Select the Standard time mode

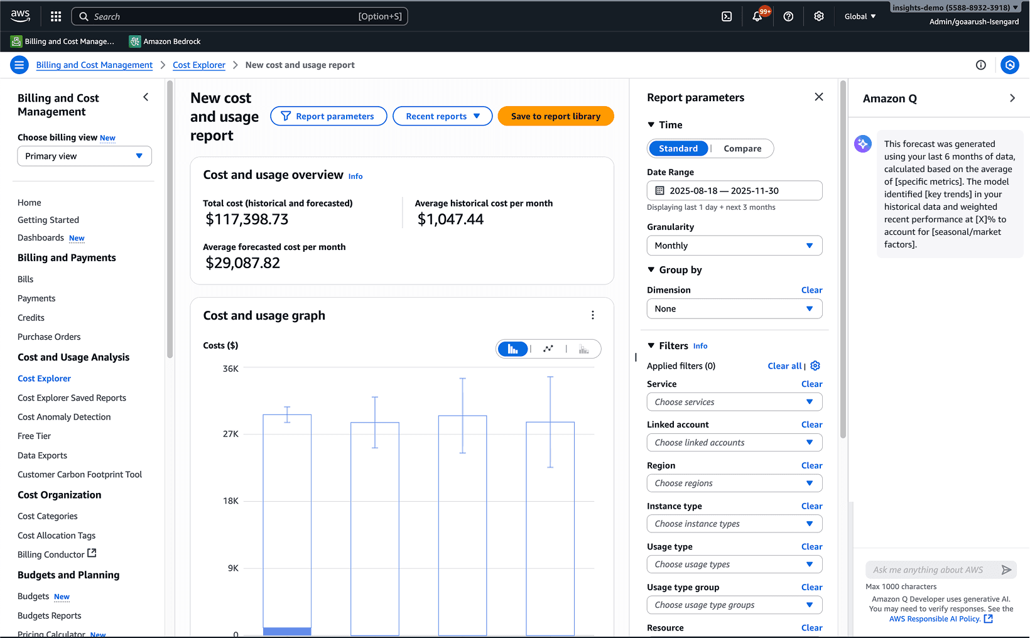[x=678, y=149]
